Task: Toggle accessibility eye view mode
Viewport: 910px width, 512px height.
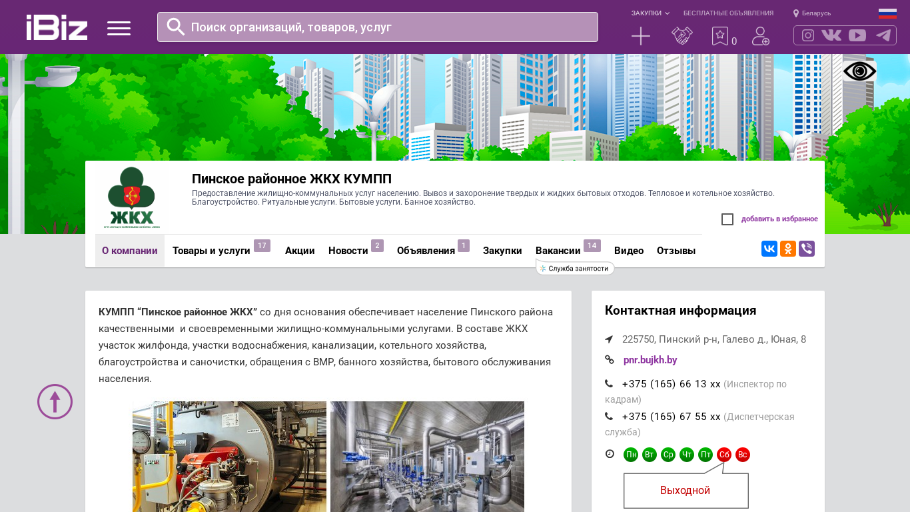Action: 859,71
